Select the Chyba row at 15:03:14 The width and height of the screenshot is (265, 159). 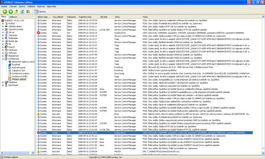pyautogui.click(x=145, y=33)
